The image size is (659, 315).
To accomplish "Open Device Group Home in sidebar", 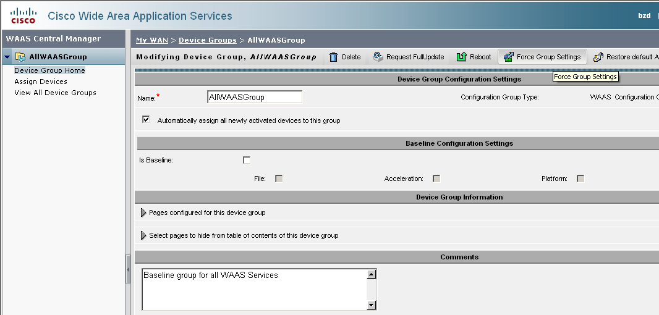I will pyautogui.click(x=49, y=70).
